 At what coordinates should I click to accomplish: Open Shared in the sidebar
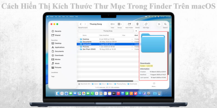click(x=56, y=35)
